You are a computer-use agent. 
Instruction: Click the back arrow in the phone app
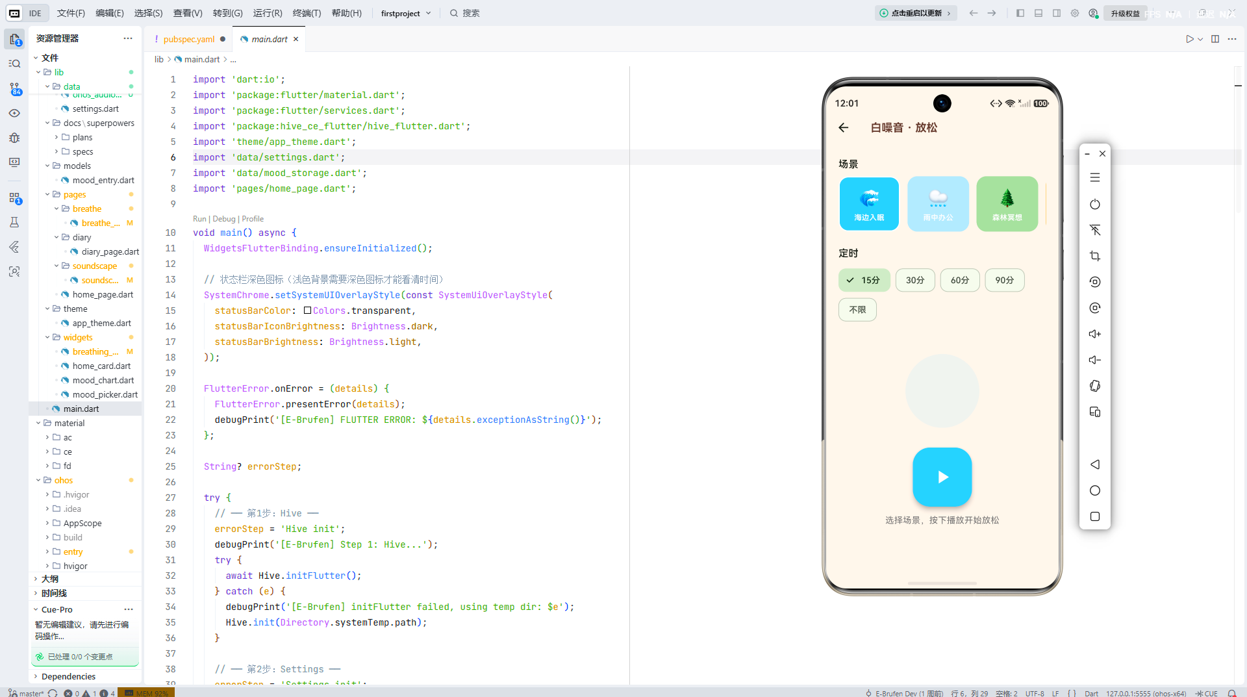[x=844, y=127]
